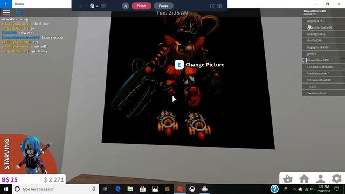Select player Angel1242131 in list
Screen dimensions: 345x194
coord(323,21)
